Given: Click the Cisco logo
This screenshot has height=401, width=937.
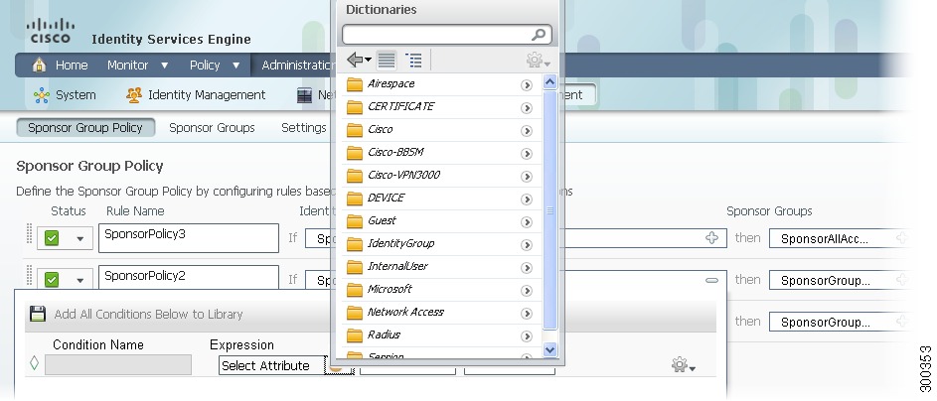Looking at the screenshot, I should click(x=51, y=31).
